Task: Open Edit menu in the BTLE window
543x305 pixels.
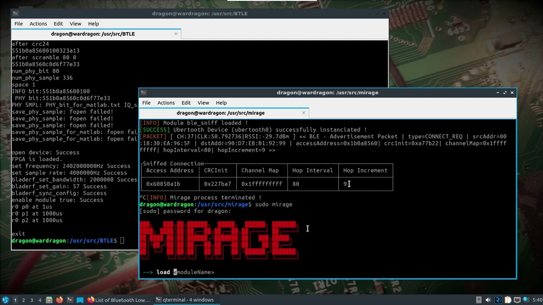Action: [59, 24]
